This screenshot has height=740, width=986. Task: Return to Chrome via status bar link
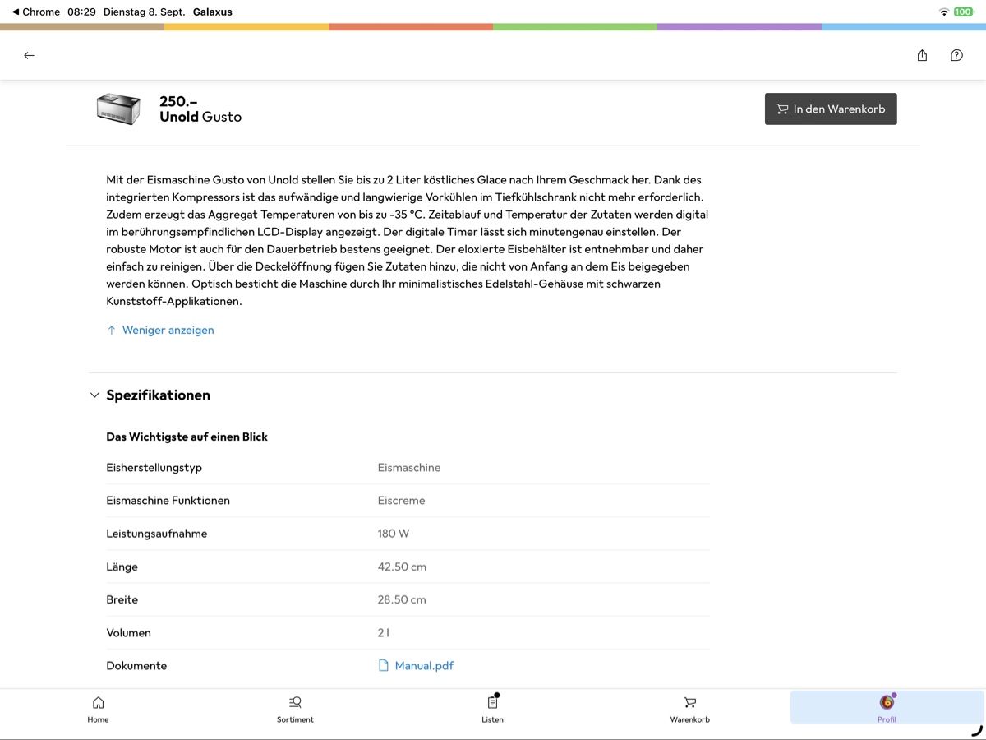coord(36,12)
